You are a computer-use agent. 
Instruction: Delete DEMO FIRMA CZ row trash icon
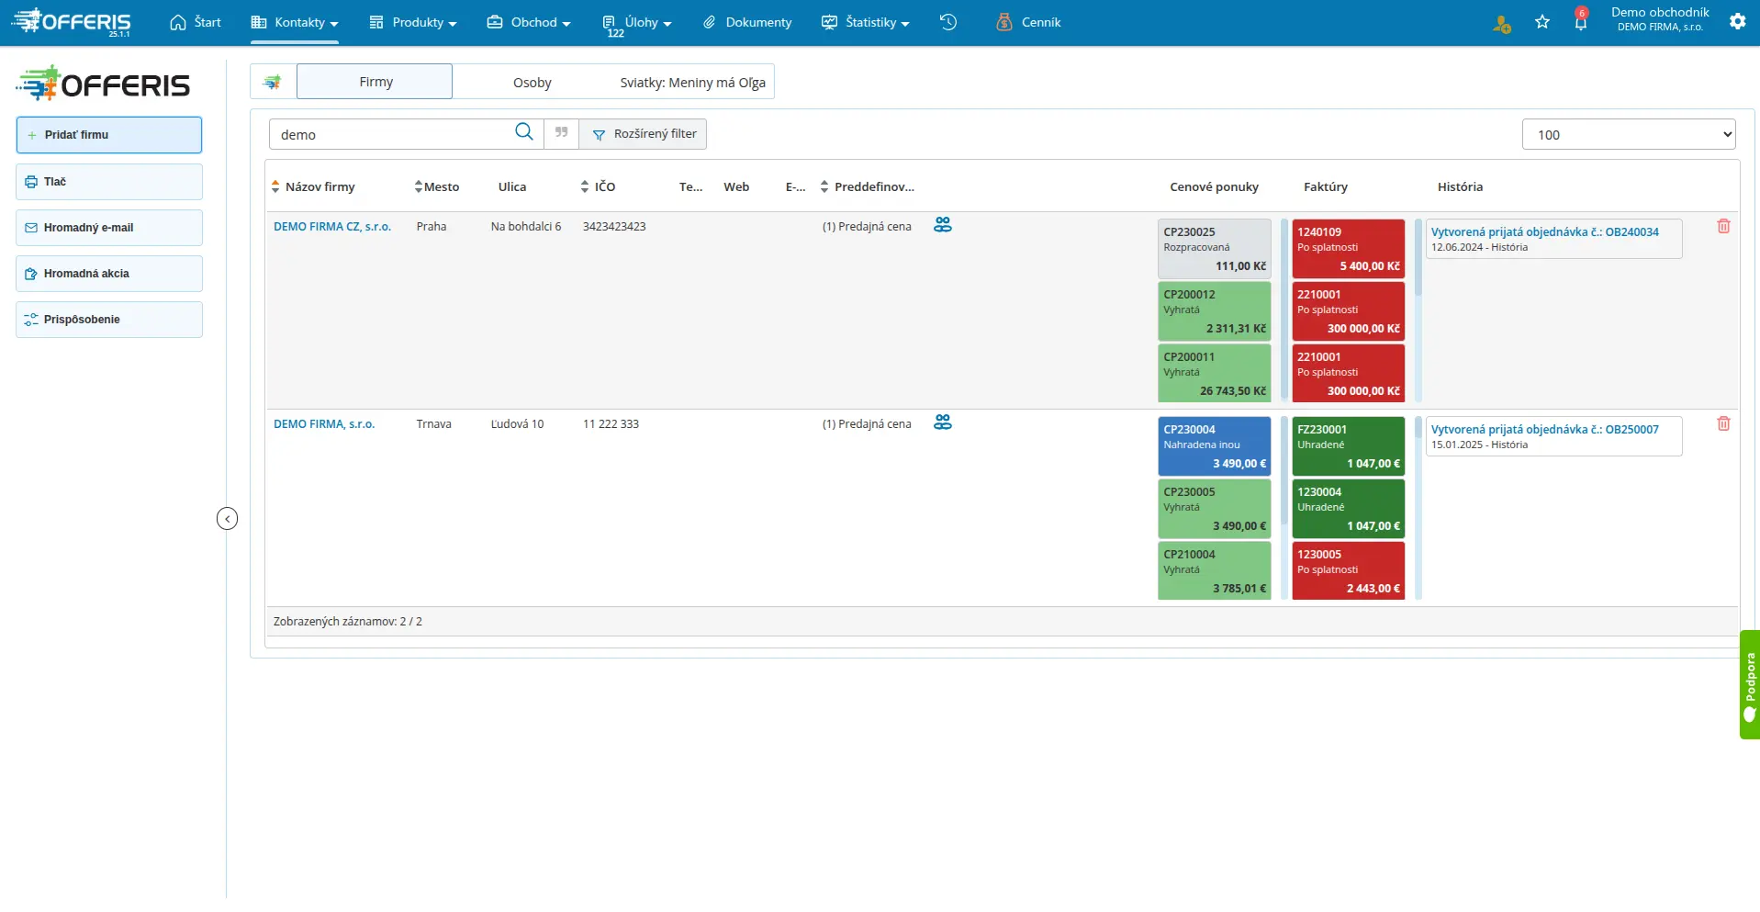(1723, 226)
